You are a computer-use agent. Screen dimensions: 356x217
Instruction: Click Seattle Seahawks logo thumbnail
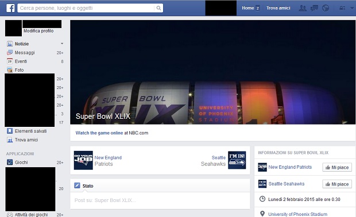[x=237, y=160]
